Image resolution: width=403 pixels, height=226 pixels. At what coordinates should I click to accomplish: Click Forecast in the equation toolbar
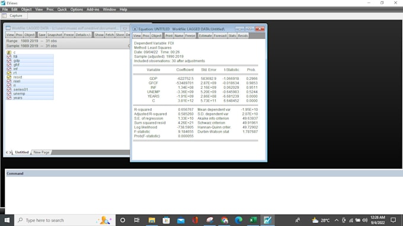tap(220, 35)
